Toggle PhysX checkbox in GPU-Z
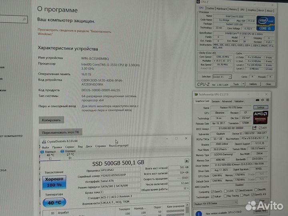 click(x=242, y=195)
